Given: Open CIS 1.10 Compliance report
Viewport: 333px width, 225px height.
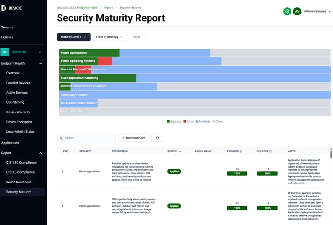Looking at the screenshot, I should coord(21,163).
